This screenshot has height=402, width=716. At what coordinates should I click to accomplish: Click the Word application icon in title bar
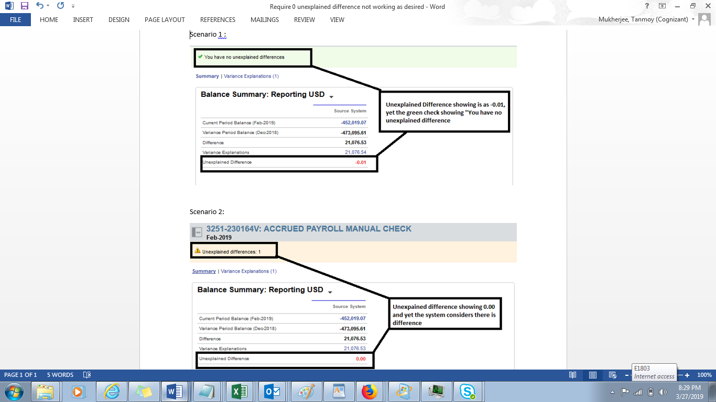pos(9,6)
